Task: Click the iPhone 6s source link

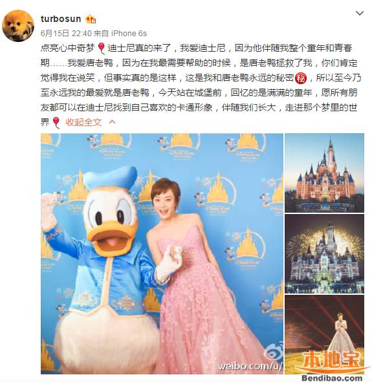Action: 129,33
